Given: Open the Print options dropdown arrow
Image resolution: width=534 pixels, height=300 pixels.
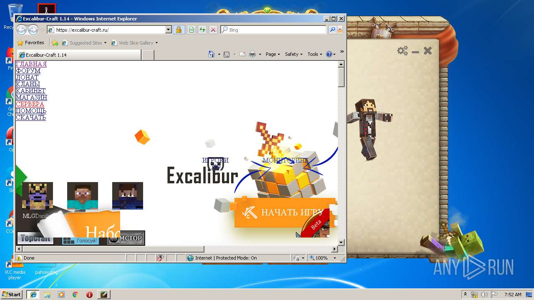Looking at the screenshot, I should coord(259,54).
